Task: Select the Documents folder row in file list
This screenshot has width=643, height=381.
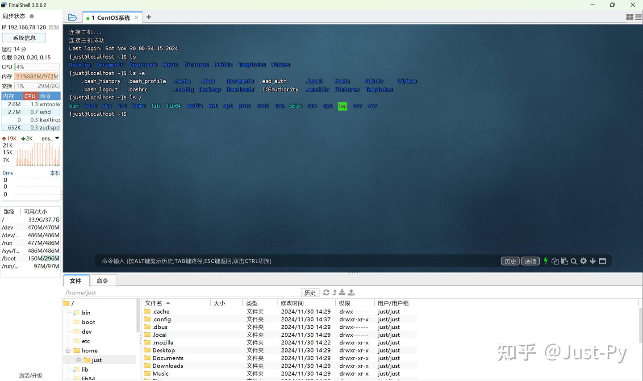Action: [x=280, y=358]
